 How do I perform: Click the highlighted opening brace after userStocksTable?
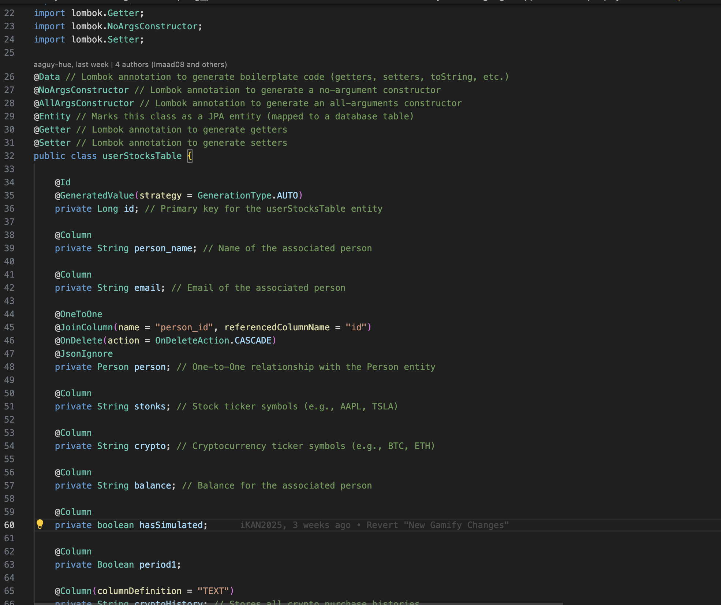tap(190, 156)
